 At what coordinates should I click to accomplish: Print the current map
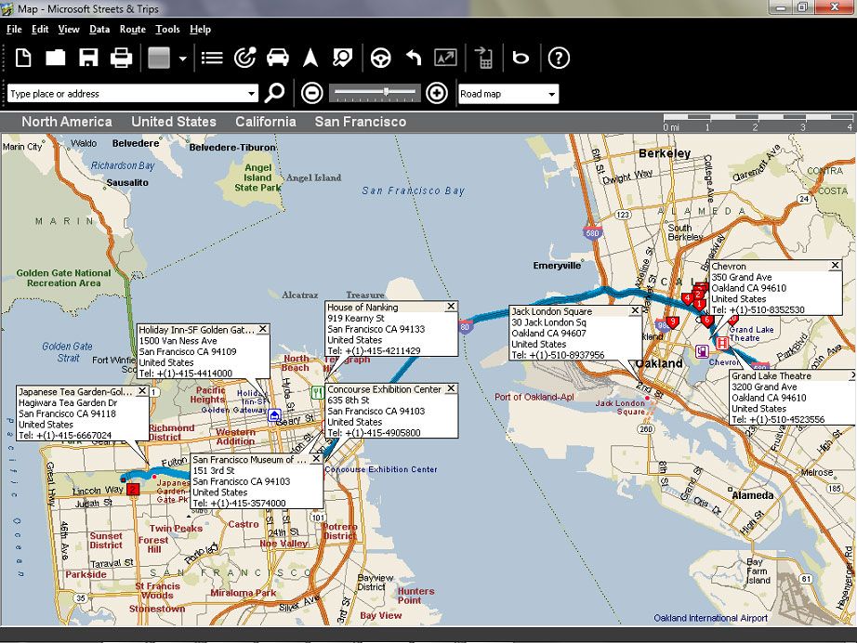[121, 59]
